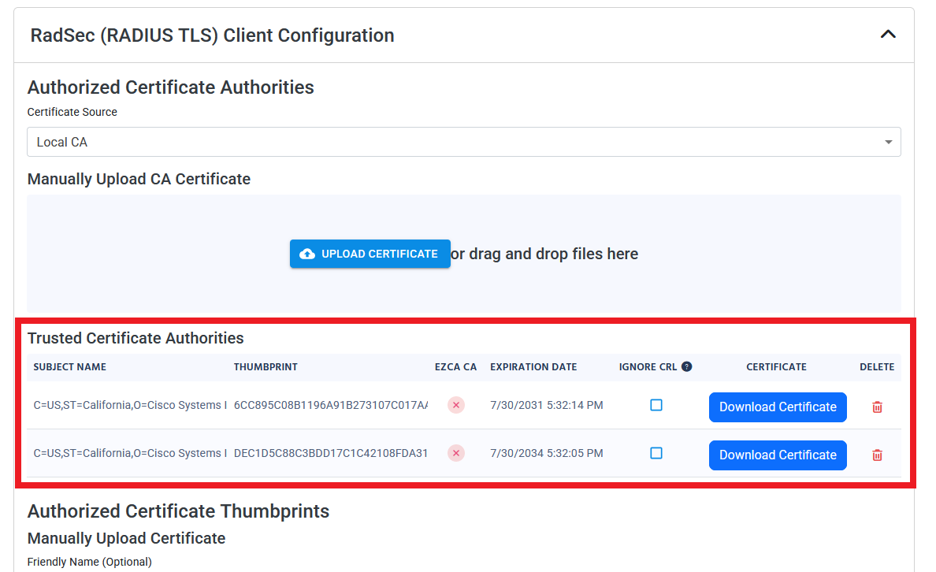Delete the certificate with thumbprint DEC1D5C88C
This screenshot has width=936, height=572.
coord(877,455)
